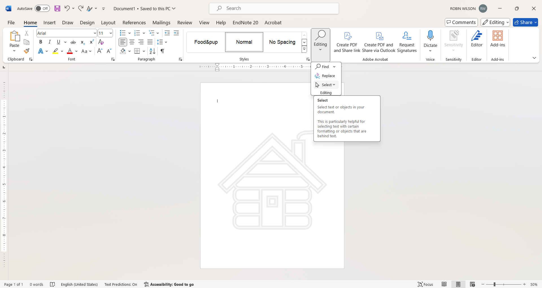
Task: Click the subscript icon
Action: 82,42
